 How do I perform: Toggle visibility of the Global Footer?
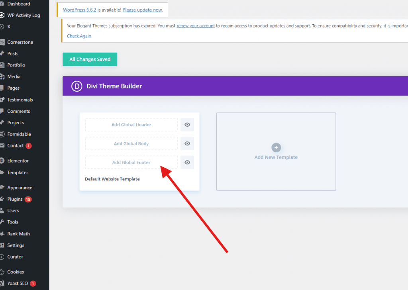[187, 162]
